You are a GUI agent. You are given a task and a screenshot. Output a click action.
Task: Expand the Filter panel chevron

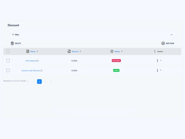pos(171,34)
